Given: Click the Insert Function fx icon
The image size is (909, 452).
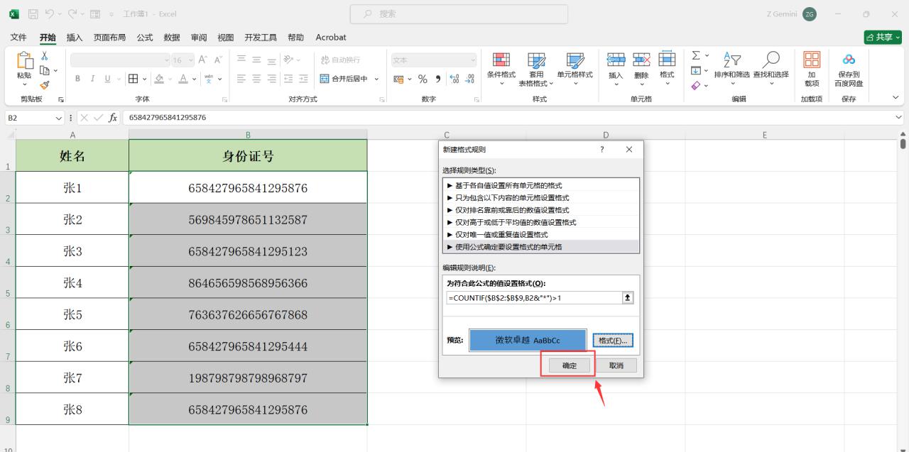Looking at the screenshot, I should coord(113,118).
